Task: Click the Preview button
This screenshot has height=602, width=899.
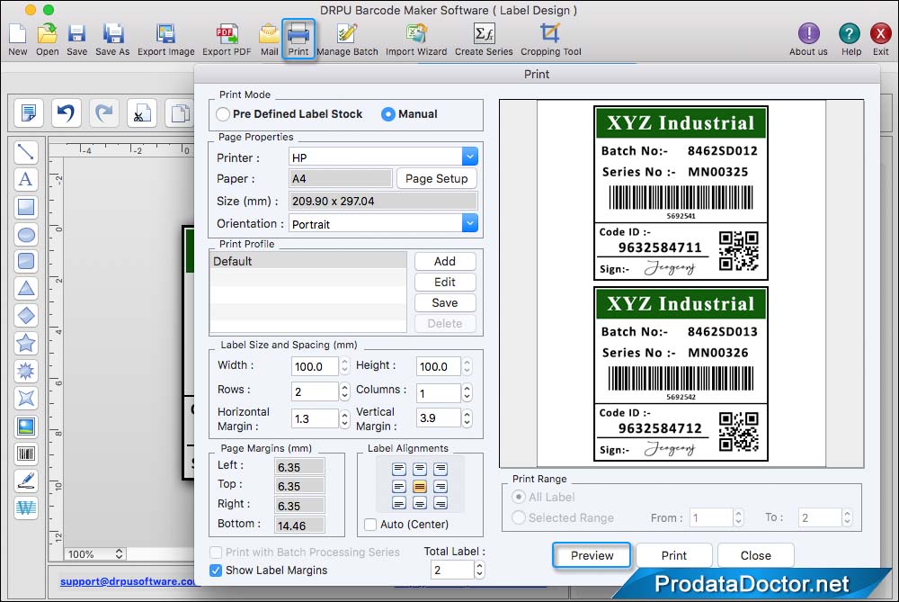Action: pos(592,555)
